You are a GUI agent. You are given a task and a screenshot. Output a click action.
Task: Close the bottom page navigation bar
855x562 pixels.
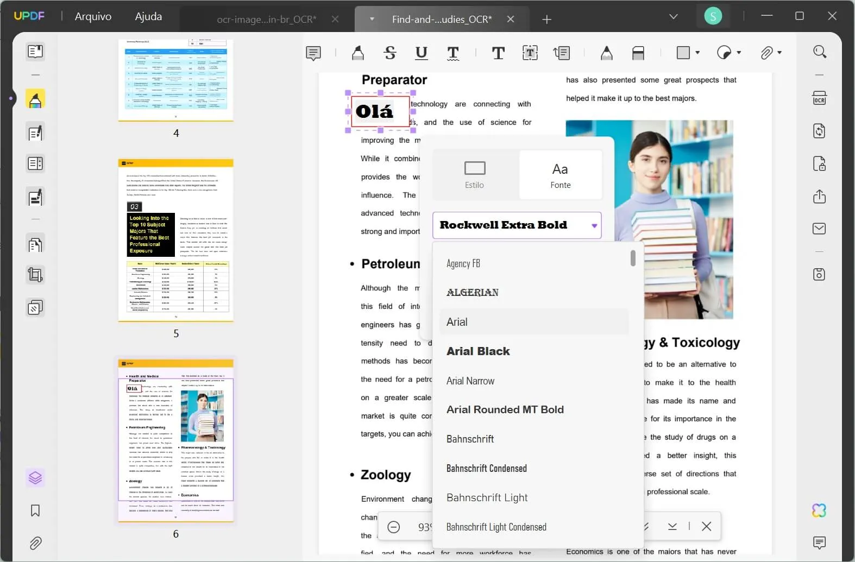(706, 526)
